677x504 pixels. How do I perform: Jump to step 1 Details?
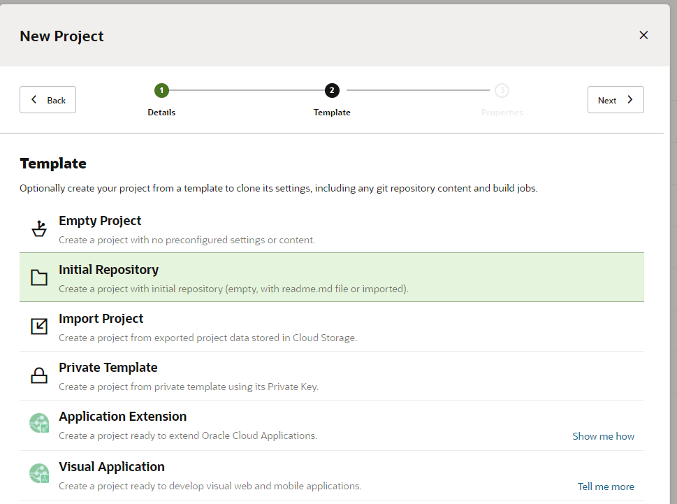click(161, 90)
